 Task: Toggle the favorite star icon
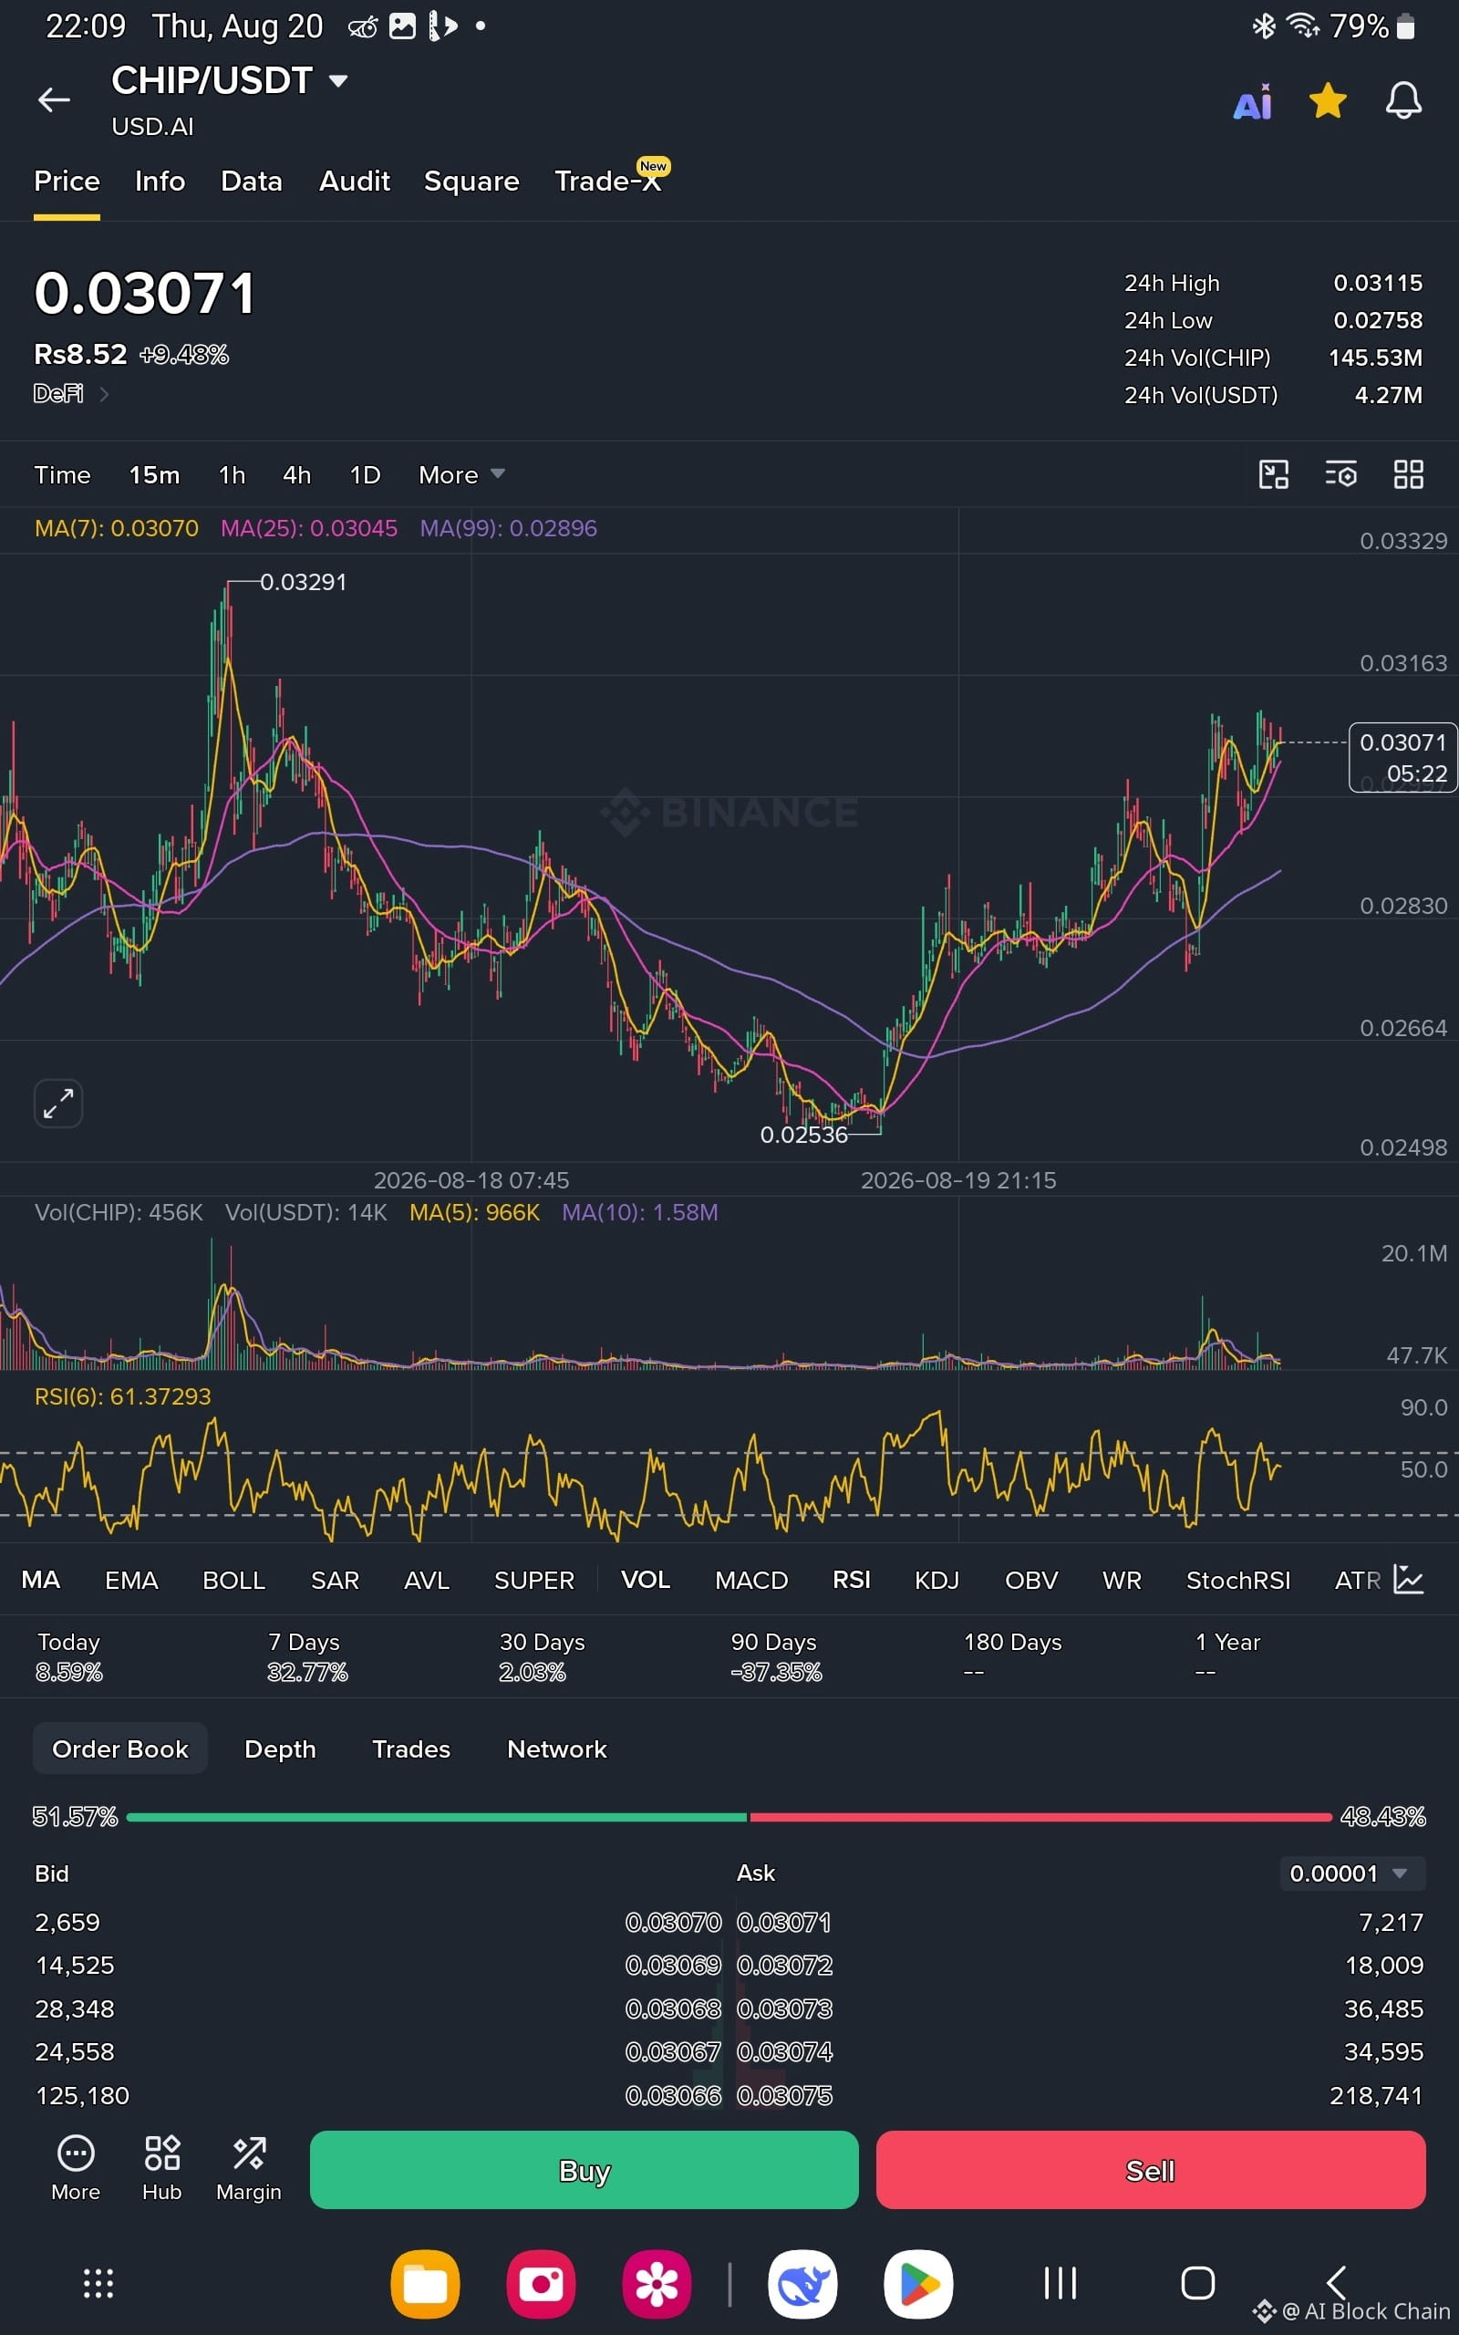[x=1328, y=100]
